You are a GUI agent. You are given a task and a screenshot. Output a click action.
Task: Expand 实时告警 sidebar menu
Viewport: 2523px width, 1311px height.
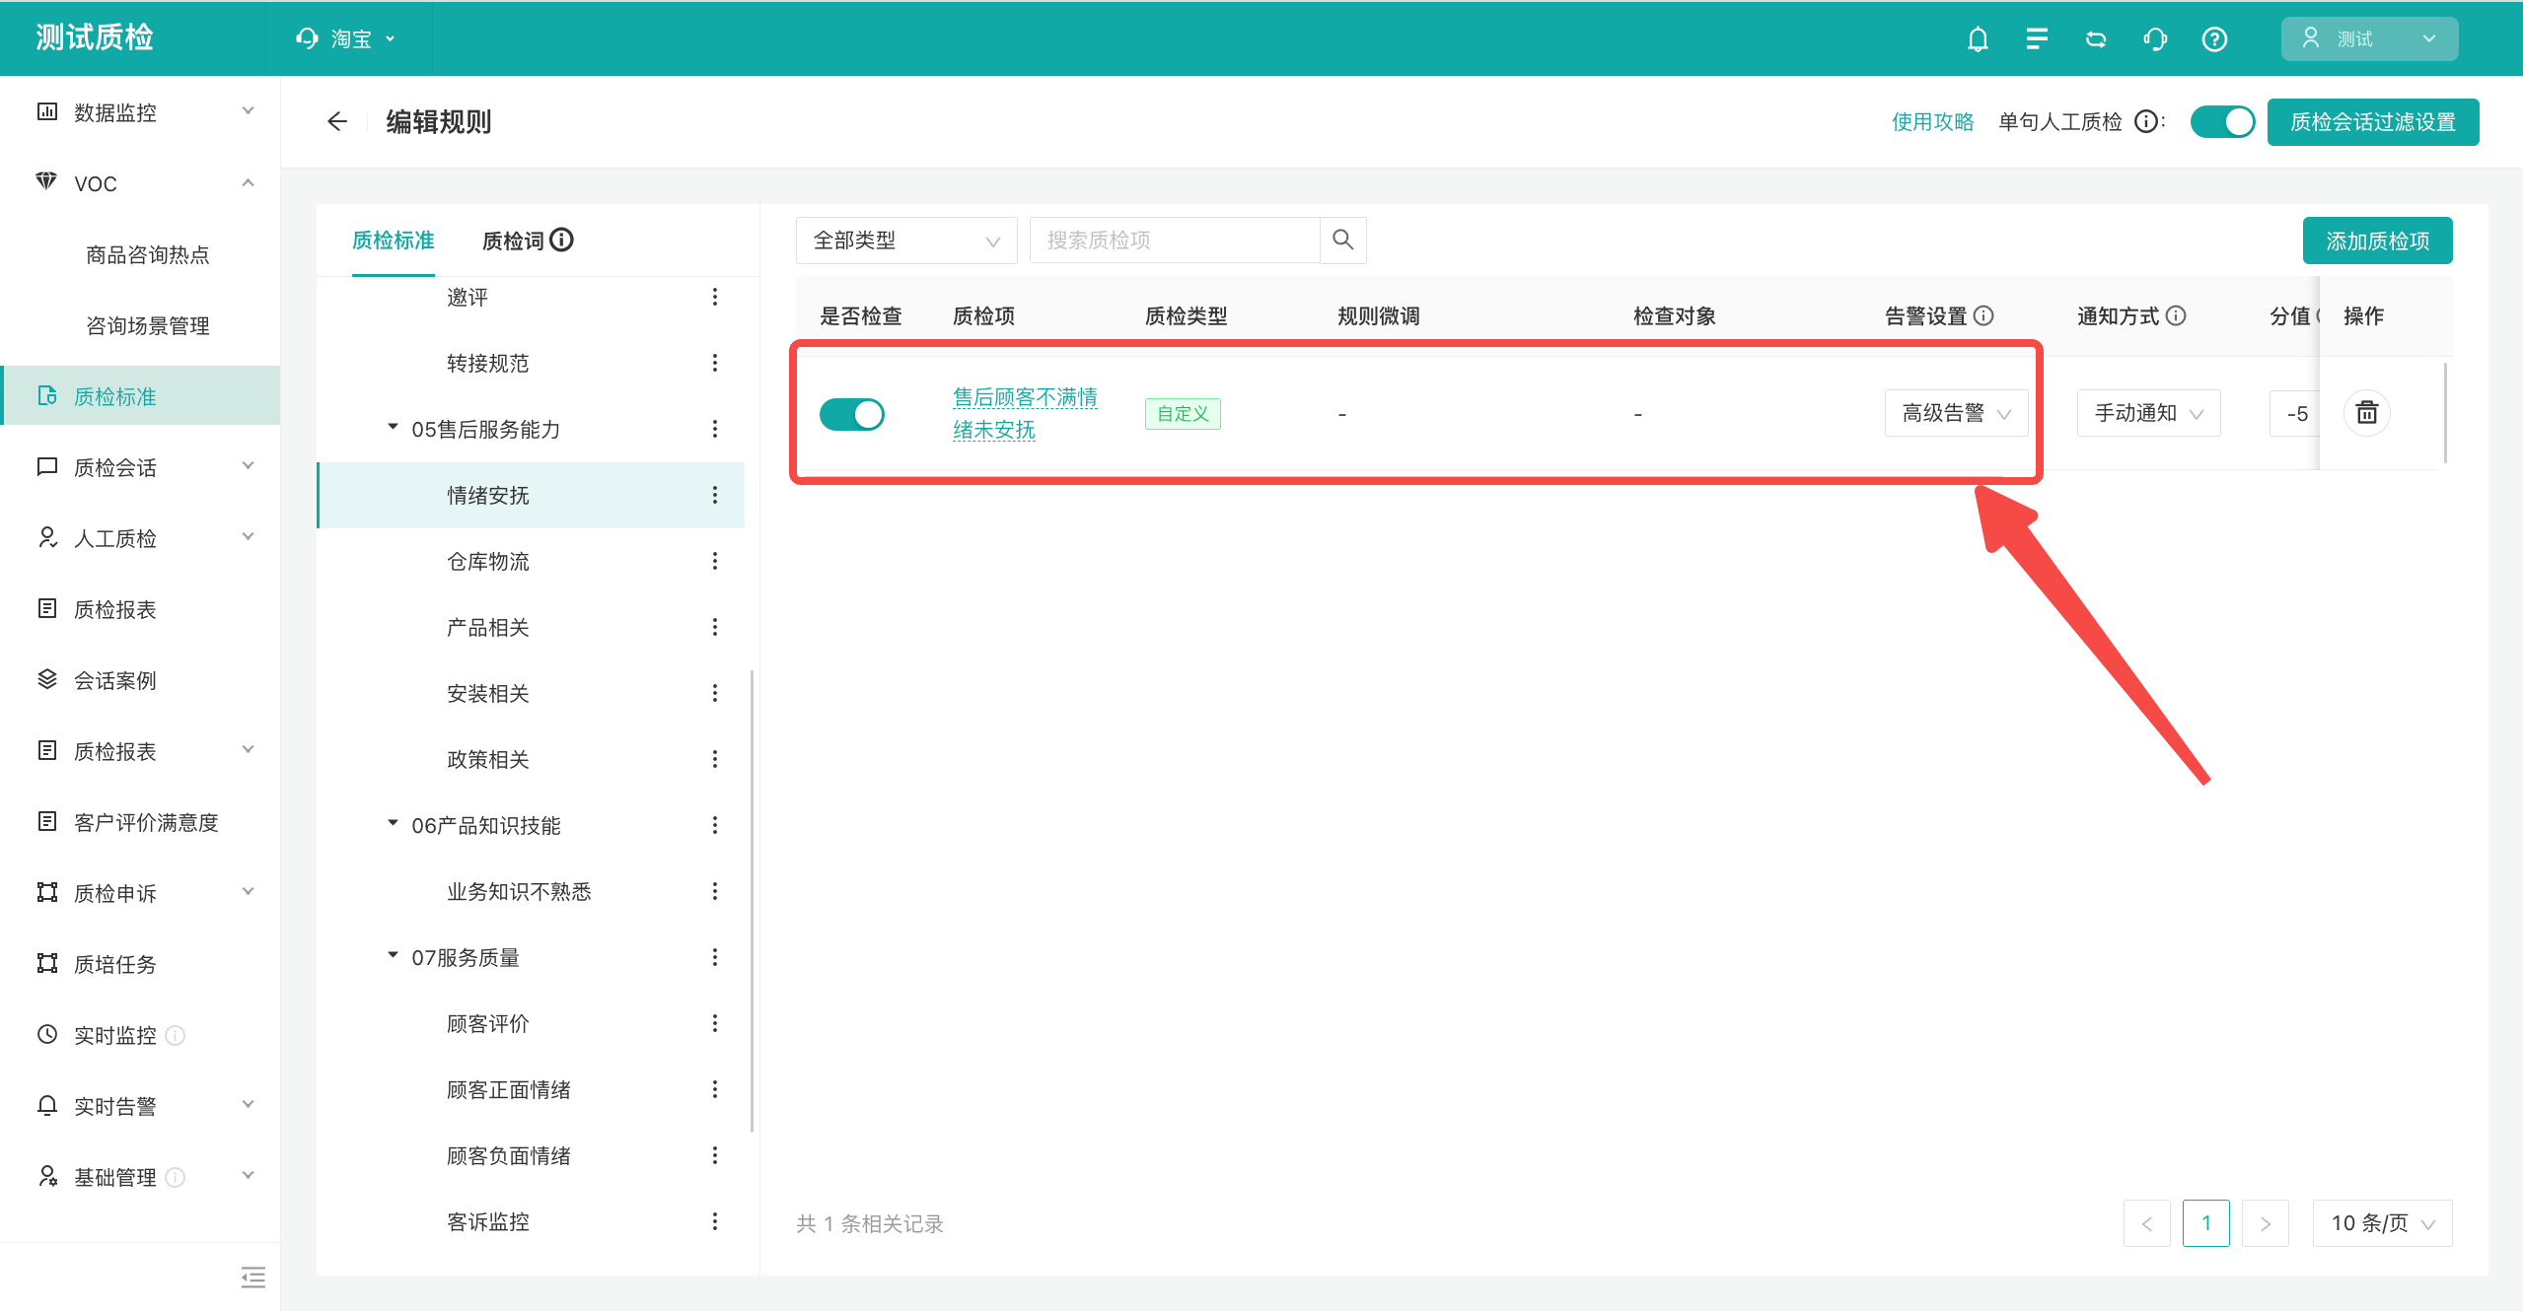click(x=140, y=1106)
